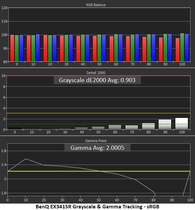
Task: Select the DeltaE bar at 60
Action: (x=115, y=127)
